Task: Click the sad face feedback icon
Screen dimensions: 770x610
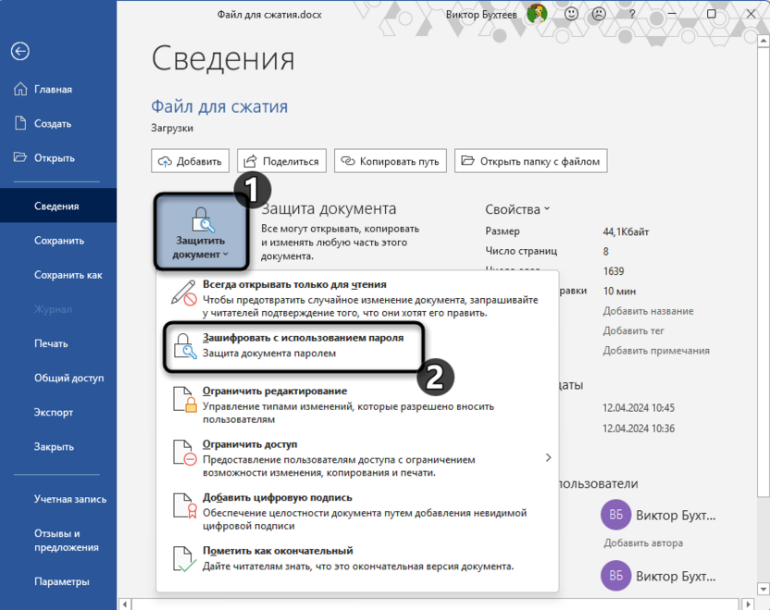Action: click(x=600, y=14)
